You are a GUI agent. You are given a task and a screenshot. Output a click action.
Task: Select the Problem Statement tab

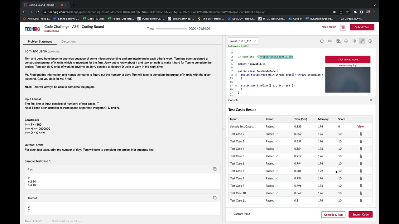[40, 41]
